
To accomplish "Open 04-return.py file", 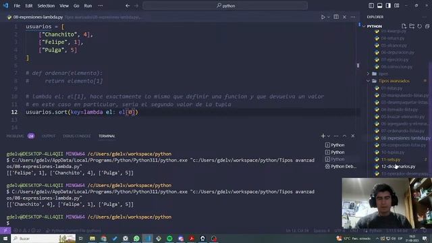I will [x=393, y=38].
